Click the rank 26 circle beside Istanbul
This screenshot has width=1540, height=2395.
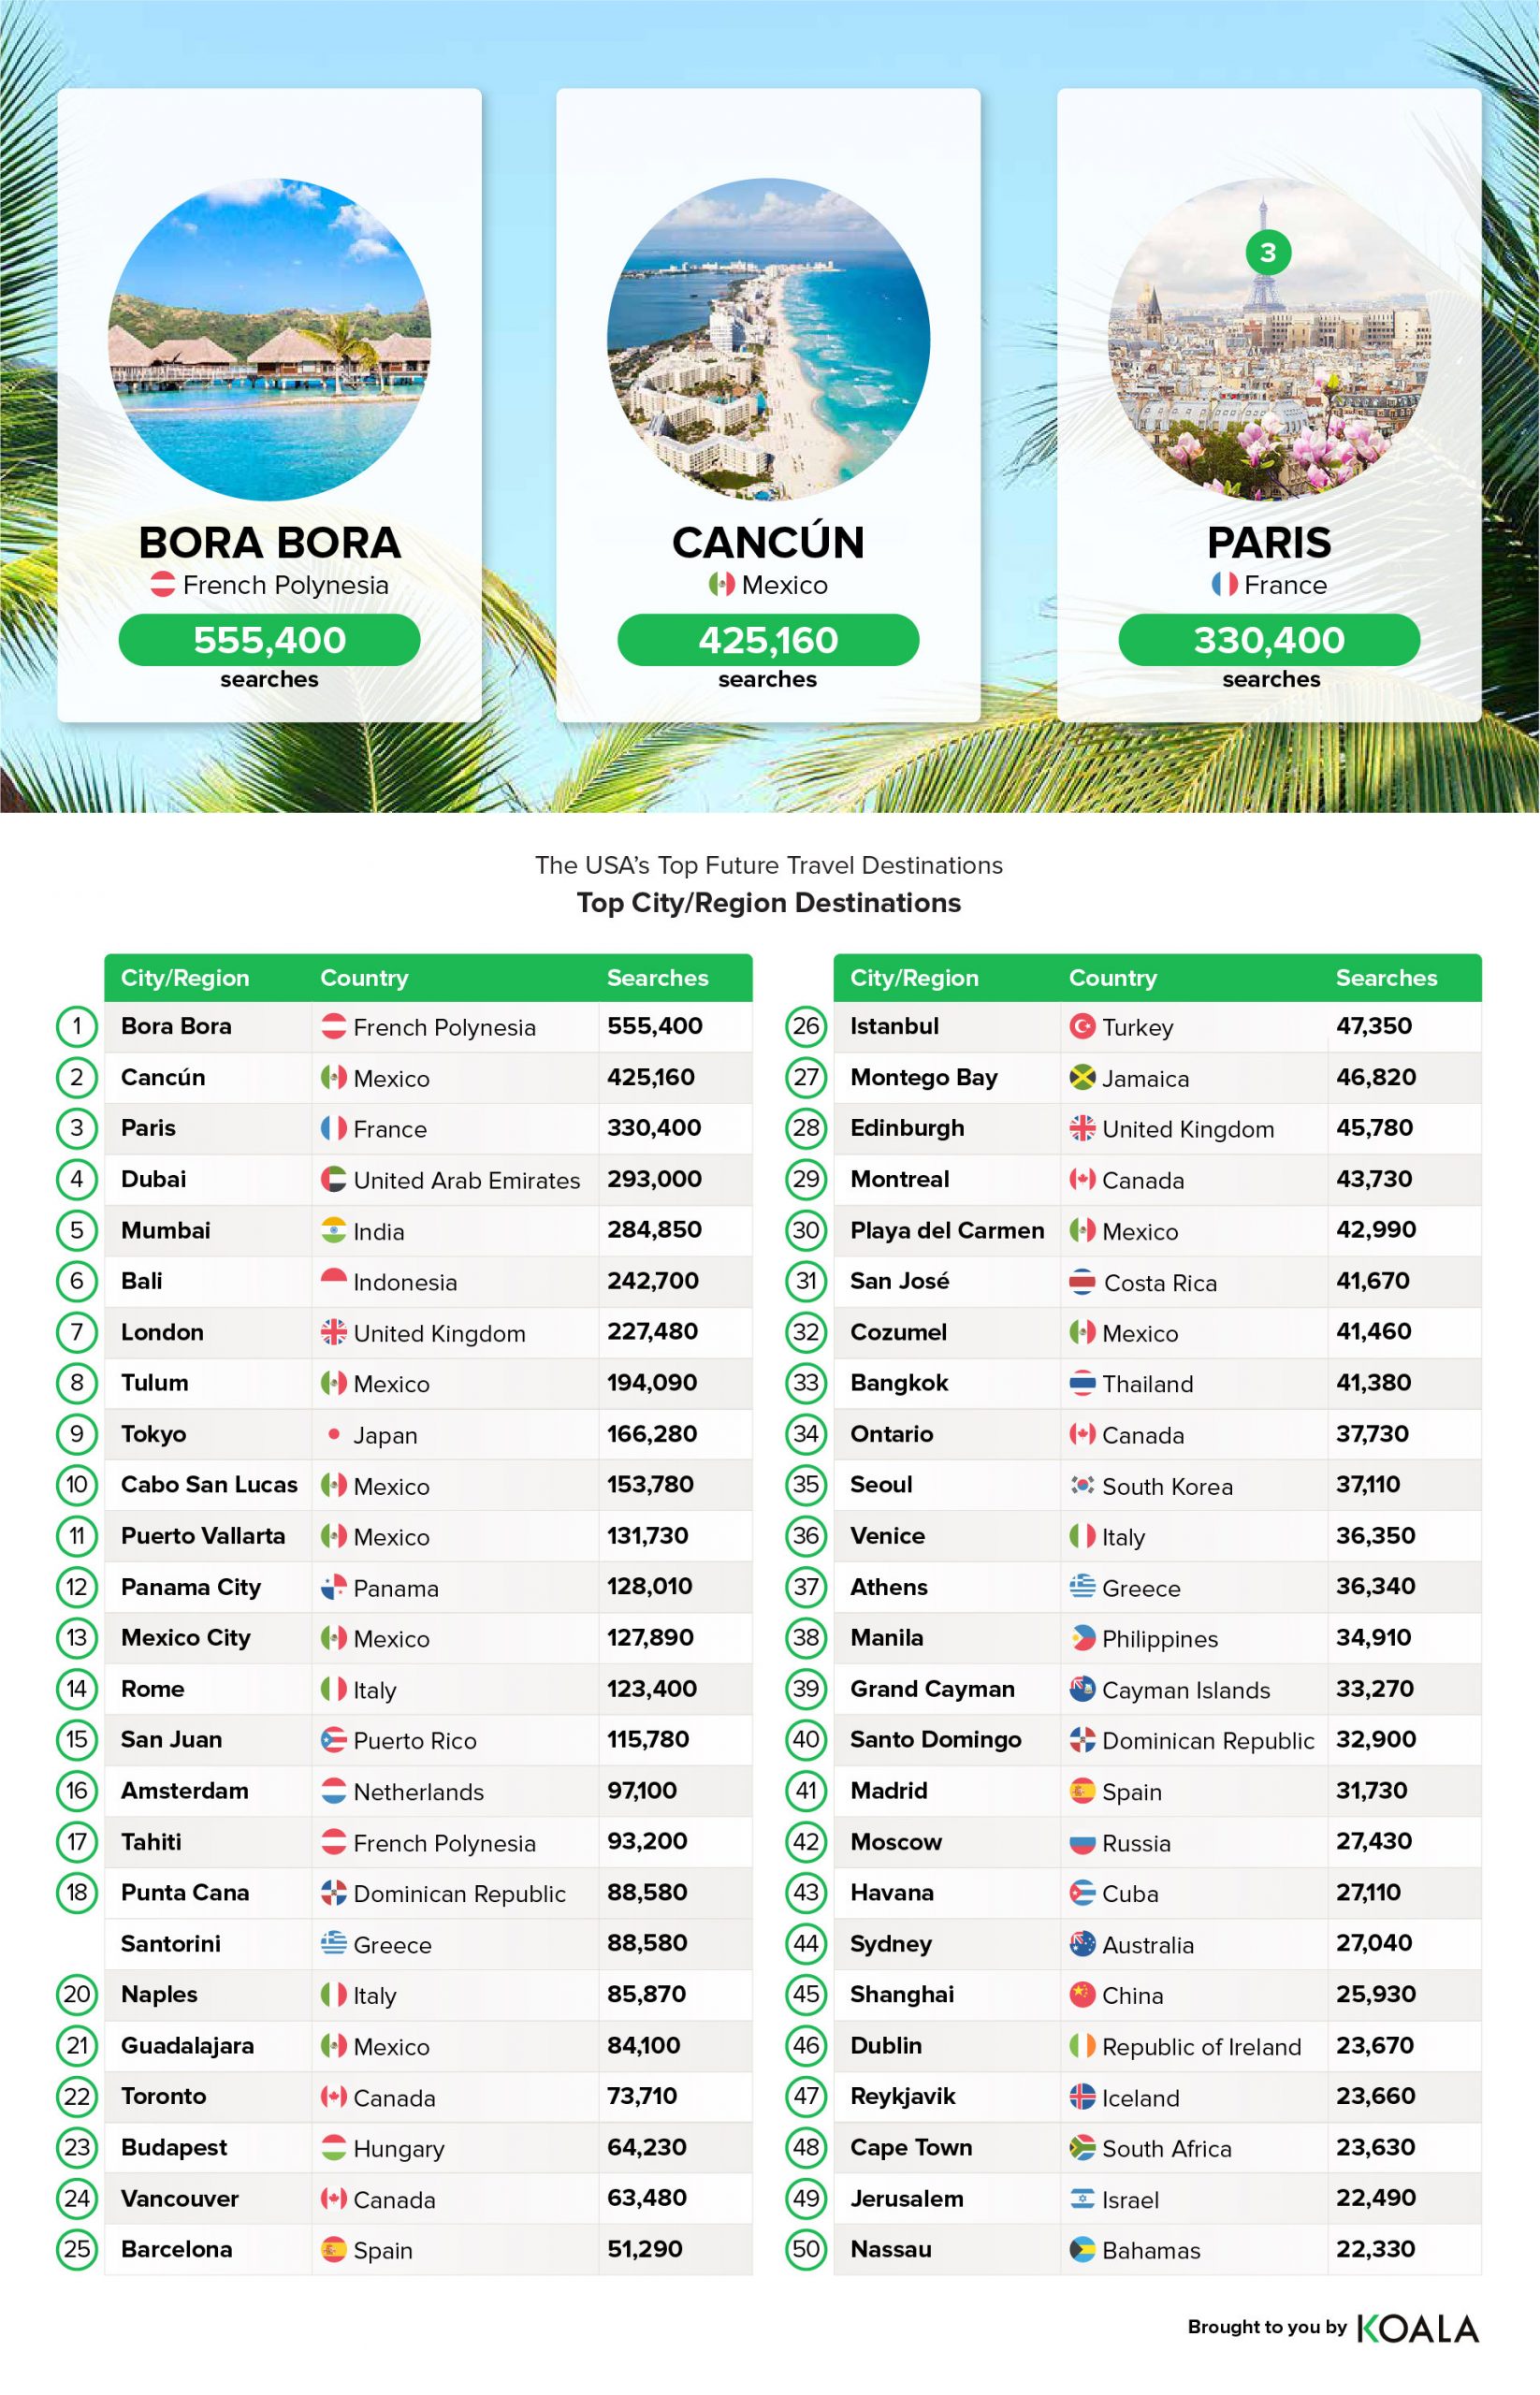tap(806, 1026)
